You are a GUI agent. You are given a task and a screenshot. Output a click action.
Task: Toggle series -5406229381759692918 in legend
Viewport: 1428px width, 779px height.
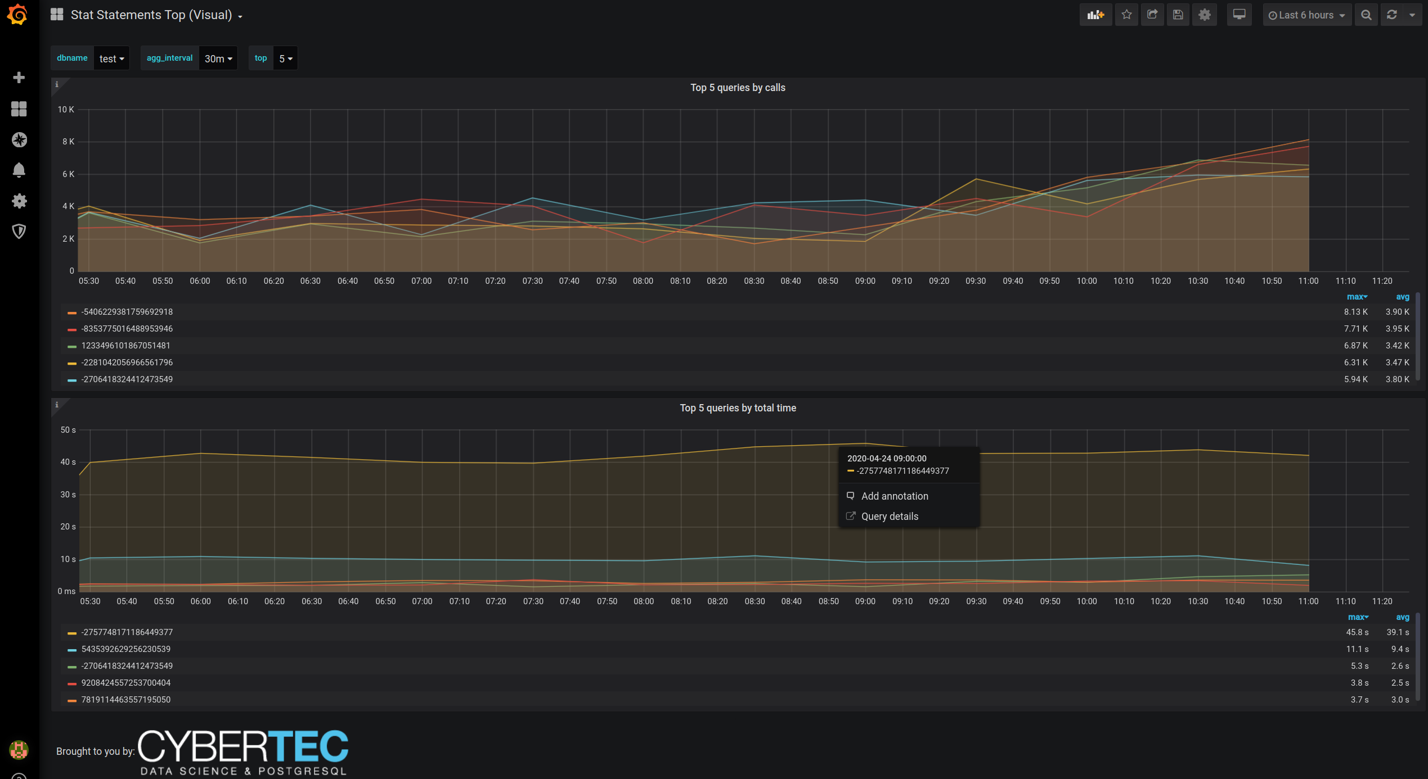(x=127, y=312)
